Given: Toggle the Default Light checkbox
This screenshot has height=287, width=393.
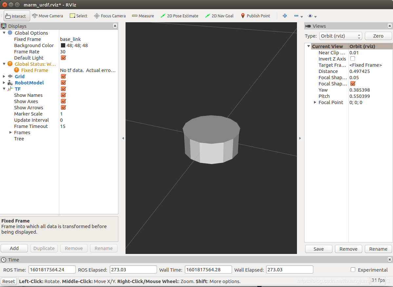Looking at the screenshot, I should [63, 58].
